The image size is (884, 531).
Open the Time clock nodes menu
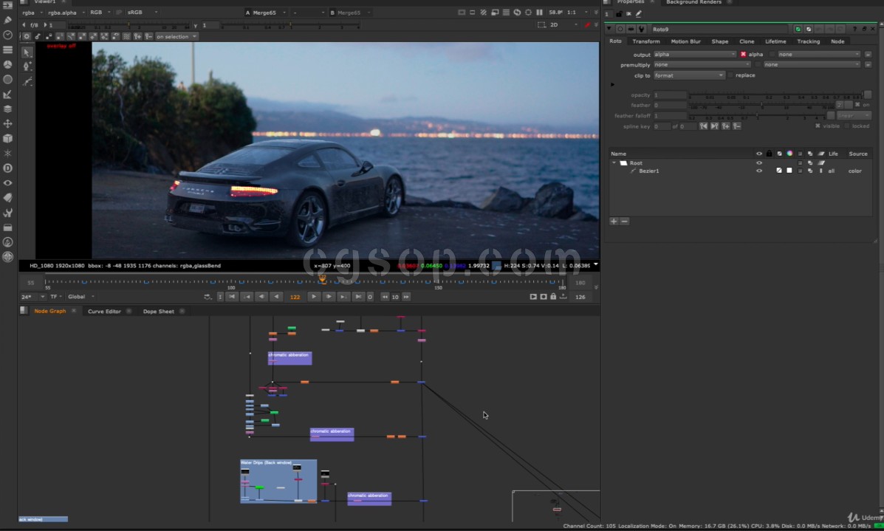[x=8, y=35]
